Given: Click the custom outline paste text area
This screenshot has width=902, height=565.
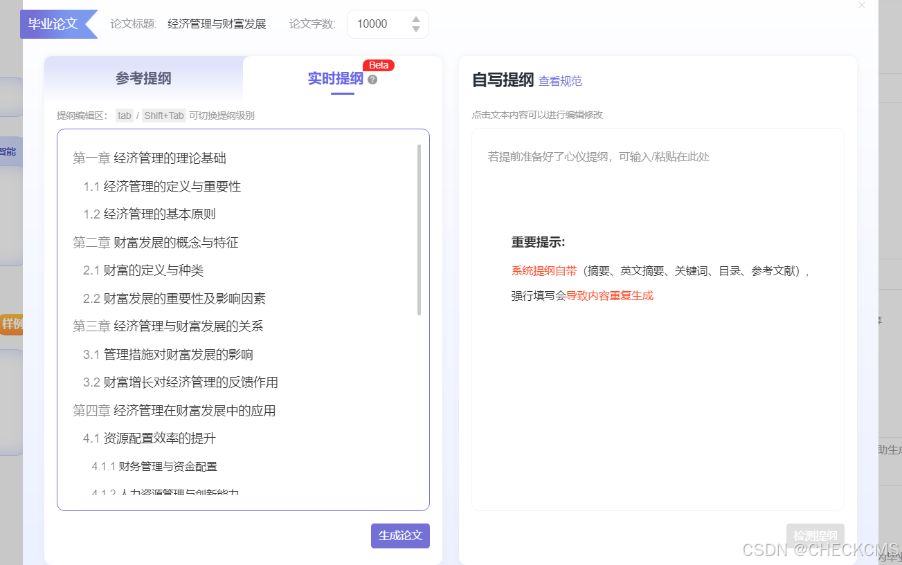Looking at the screenshot, I should (x=658, y=319).
